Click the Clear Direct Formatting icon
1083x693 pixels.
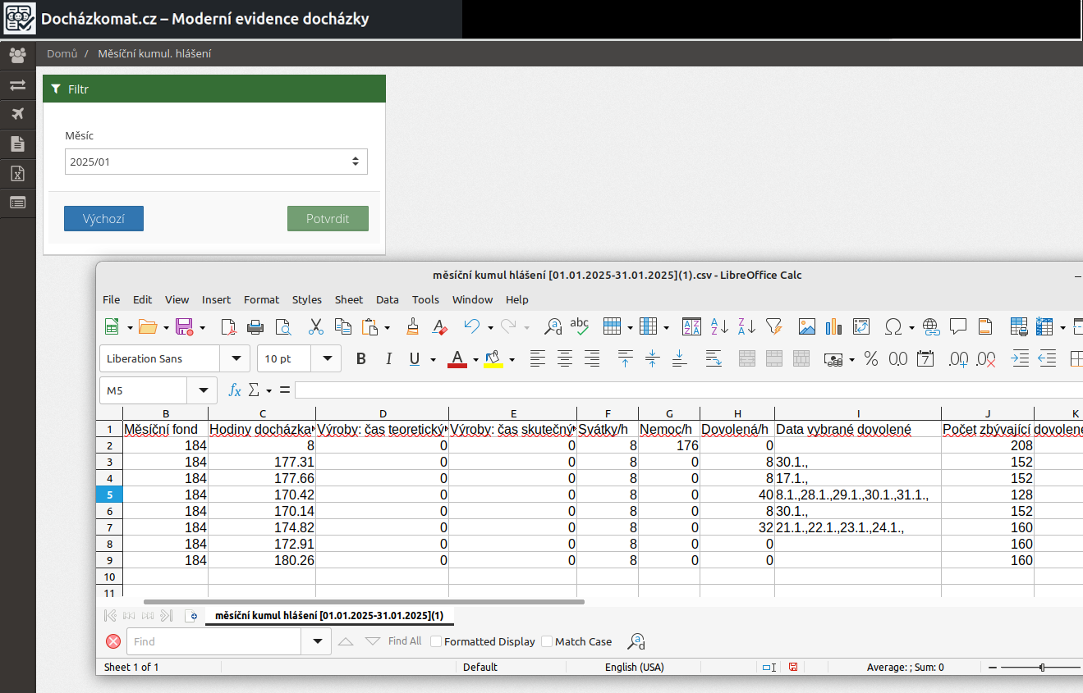(x=439, y=327)
